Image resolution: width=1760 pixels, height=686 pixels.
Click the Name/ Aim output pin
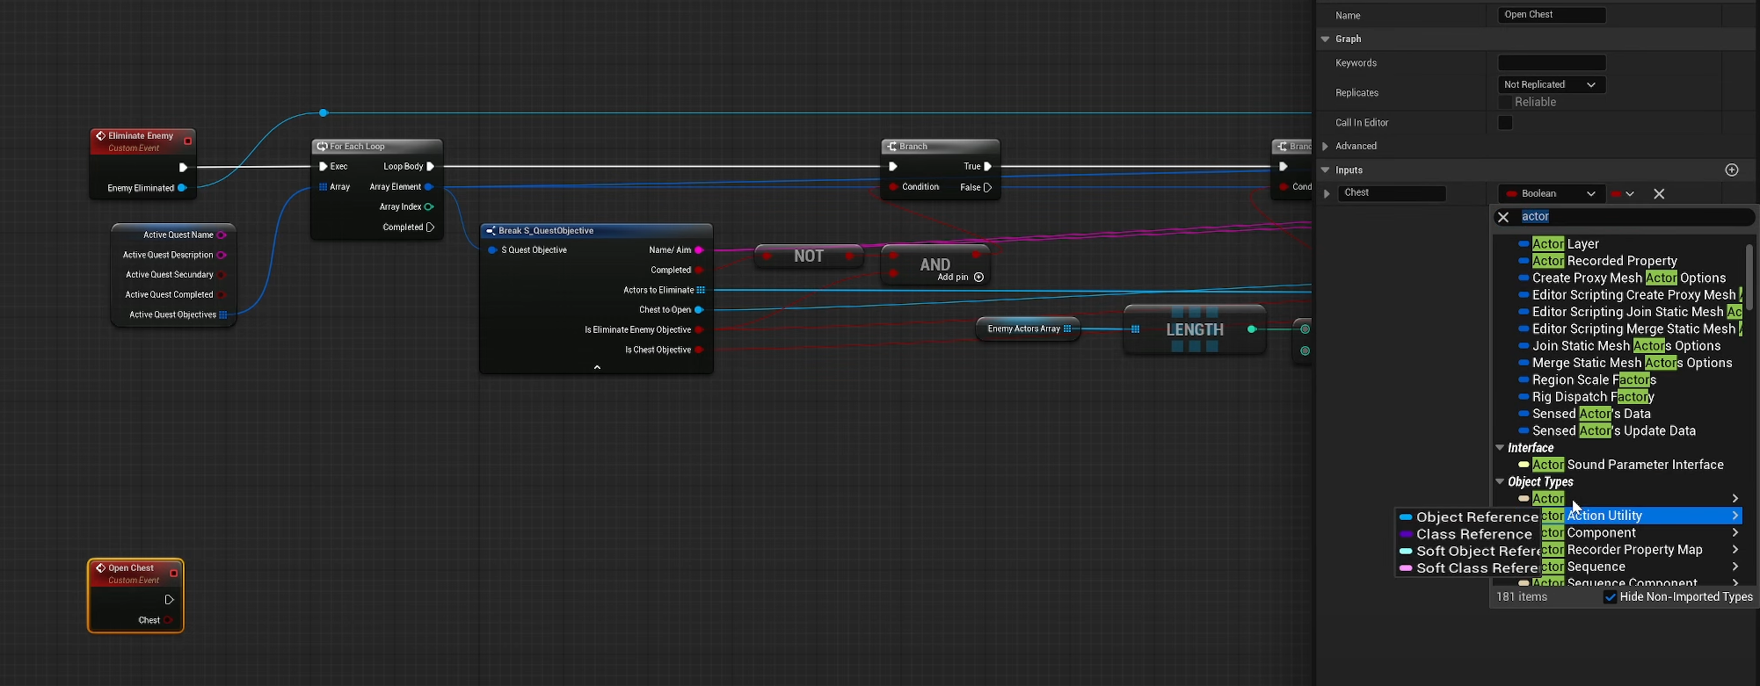click(699, 250)
